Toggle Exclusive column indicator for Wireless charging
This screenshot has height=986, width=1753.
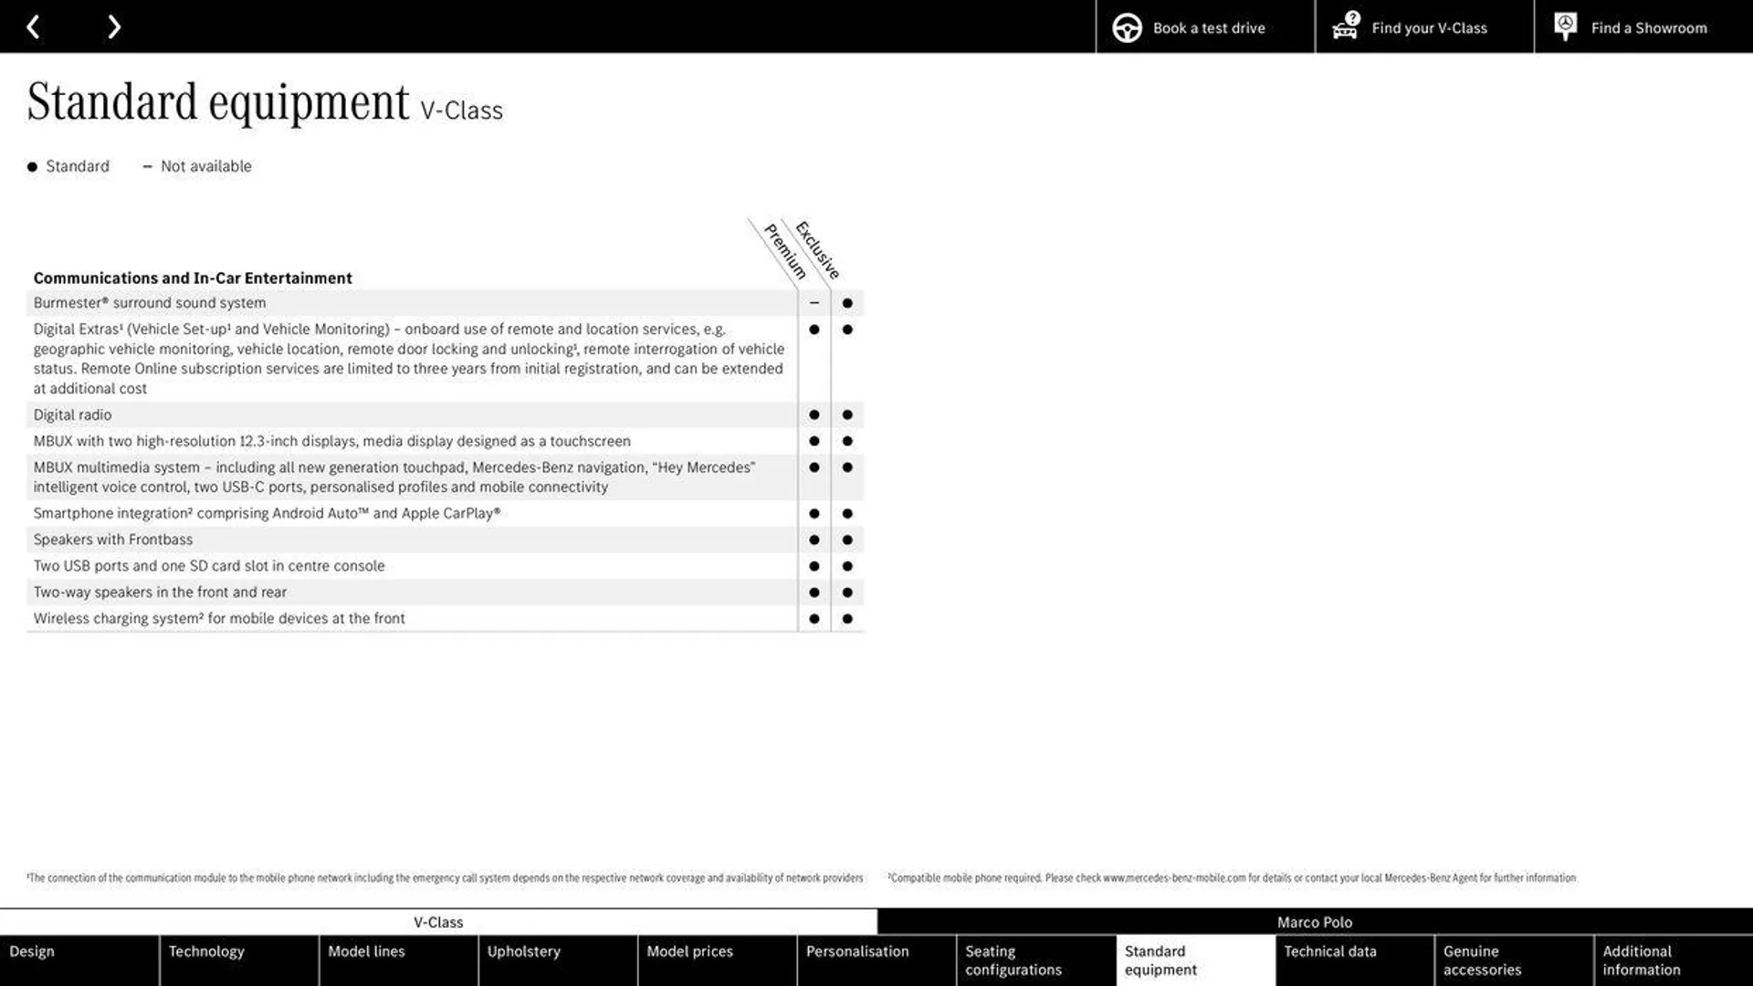coord(847,619)
